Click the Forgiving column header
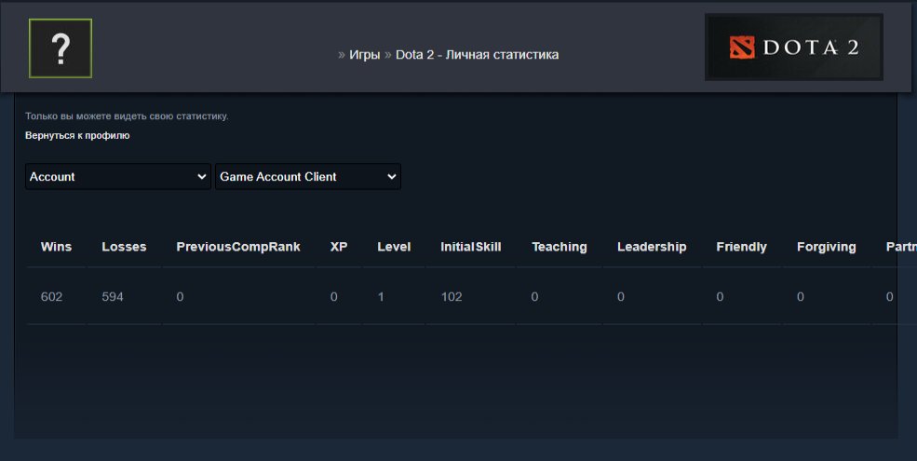This screenshot has width=917, height=461. pos(826,247)
